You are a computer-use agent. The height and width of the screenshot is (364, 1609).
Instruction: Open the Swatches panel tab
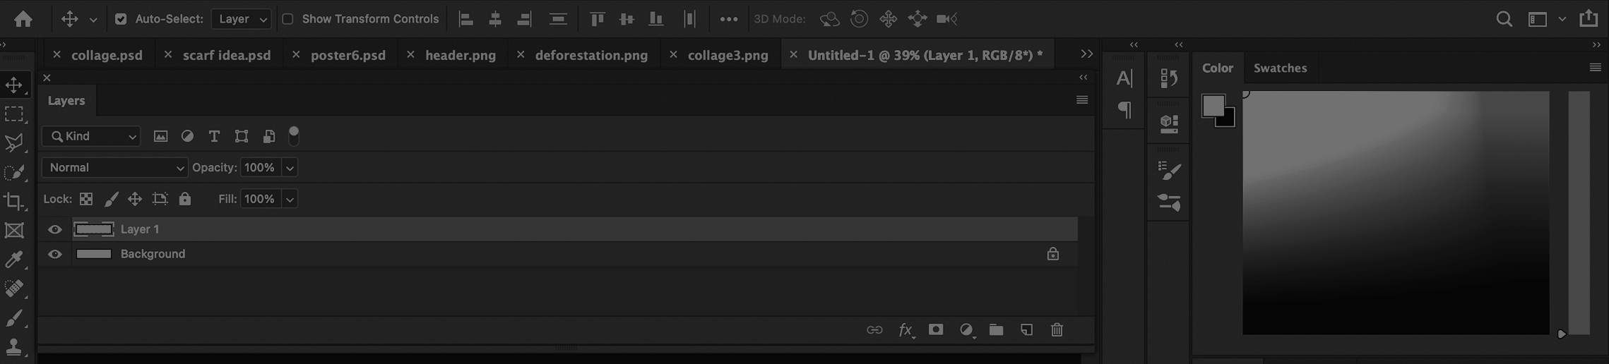[x=1280, y=68]
